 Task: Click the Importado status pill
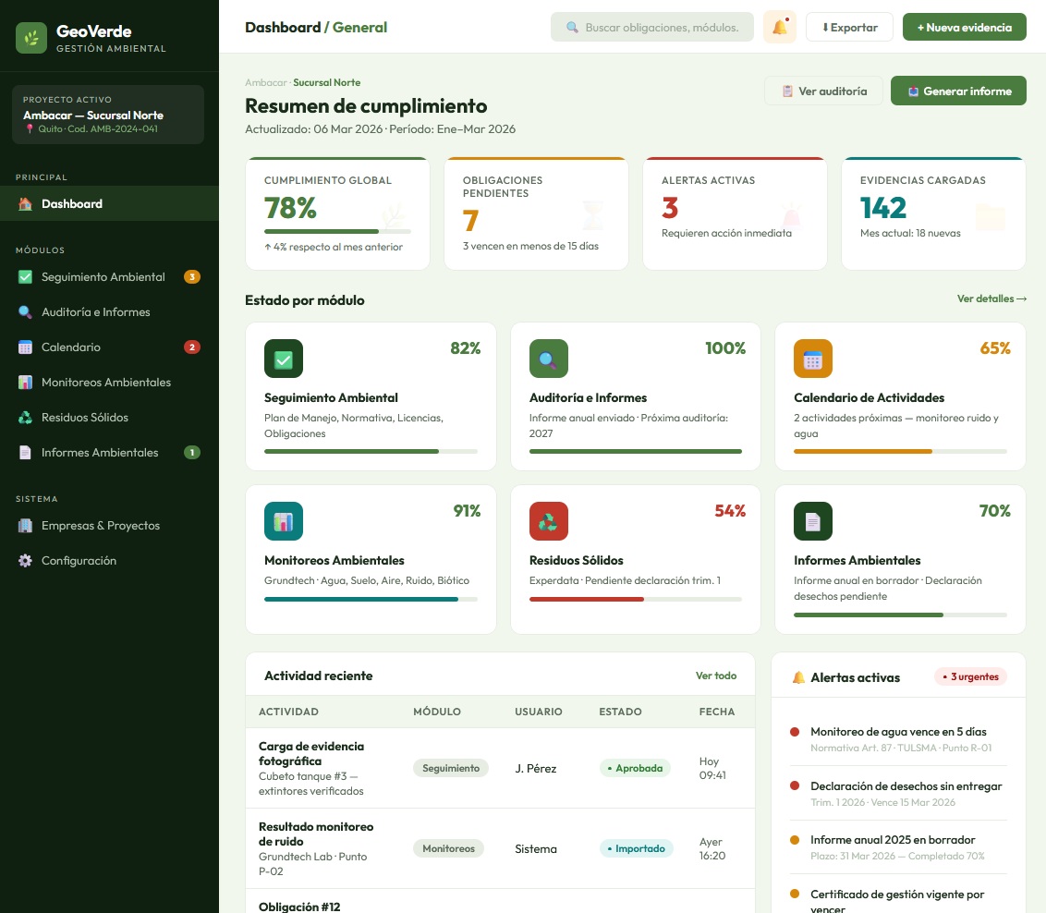point(636,848)
